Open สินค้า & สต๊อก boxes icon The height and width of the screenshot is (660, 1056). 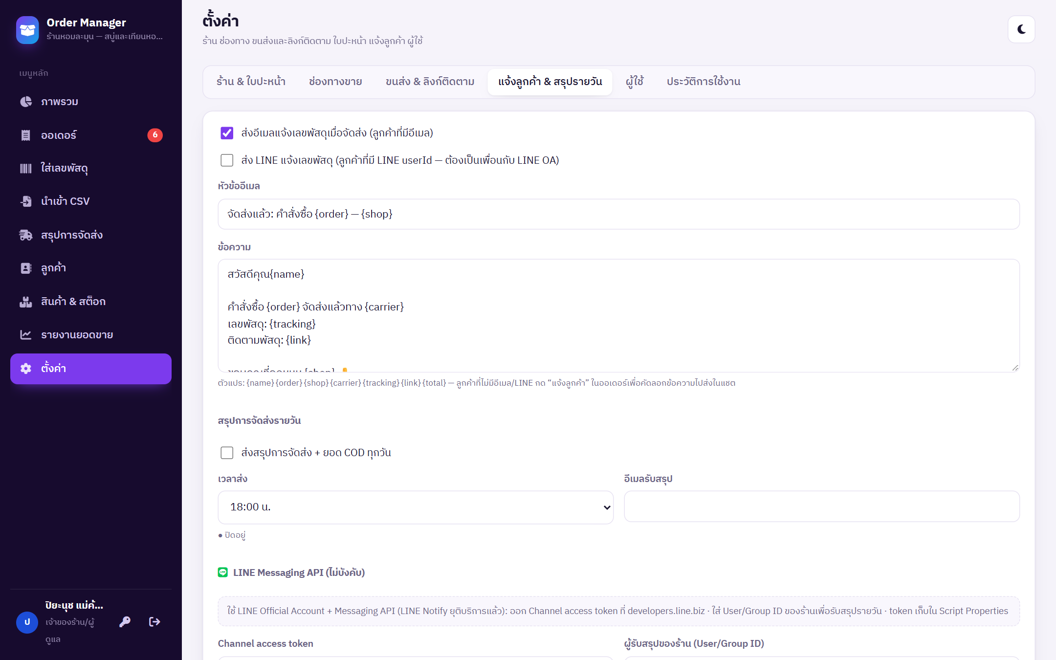26,302
